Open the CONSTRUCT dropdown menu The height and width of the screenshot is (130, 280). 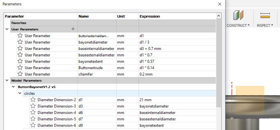click(238, 25)
